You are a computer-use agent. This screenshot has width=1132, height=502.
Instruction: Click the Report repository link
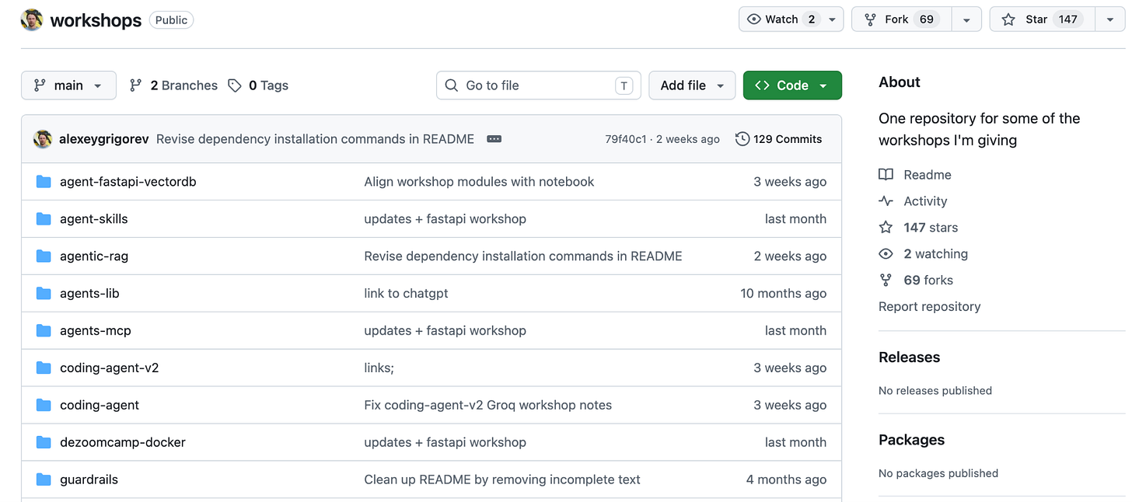point(930,306)
